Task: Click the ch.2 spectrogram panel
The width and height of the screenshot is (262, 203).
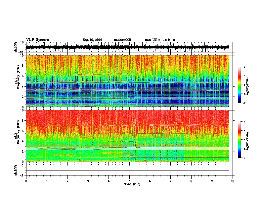Action: click(x=128, y=136)
